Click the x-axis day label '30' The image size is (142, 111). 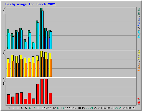coord(129,108)
